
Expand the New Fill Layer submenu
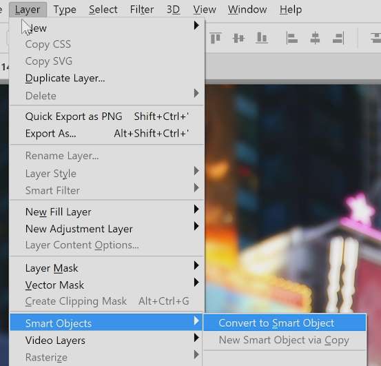pyautogui.click(x=196, y=210)
